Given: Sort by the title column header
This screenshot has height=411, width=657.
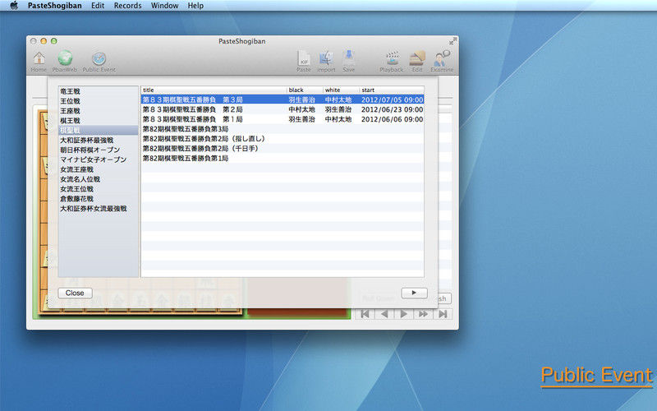Looking at the screenshot, I should 214,90.
